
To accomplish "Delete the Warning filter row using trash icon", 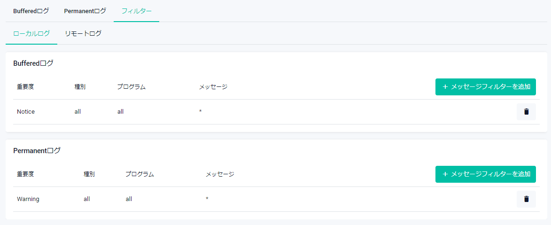I will tap(526, 199).
